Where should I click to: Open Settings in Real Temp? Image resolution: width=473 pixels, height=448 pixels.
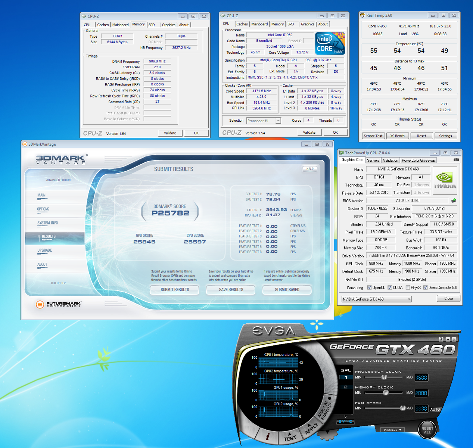coord(445,136)
